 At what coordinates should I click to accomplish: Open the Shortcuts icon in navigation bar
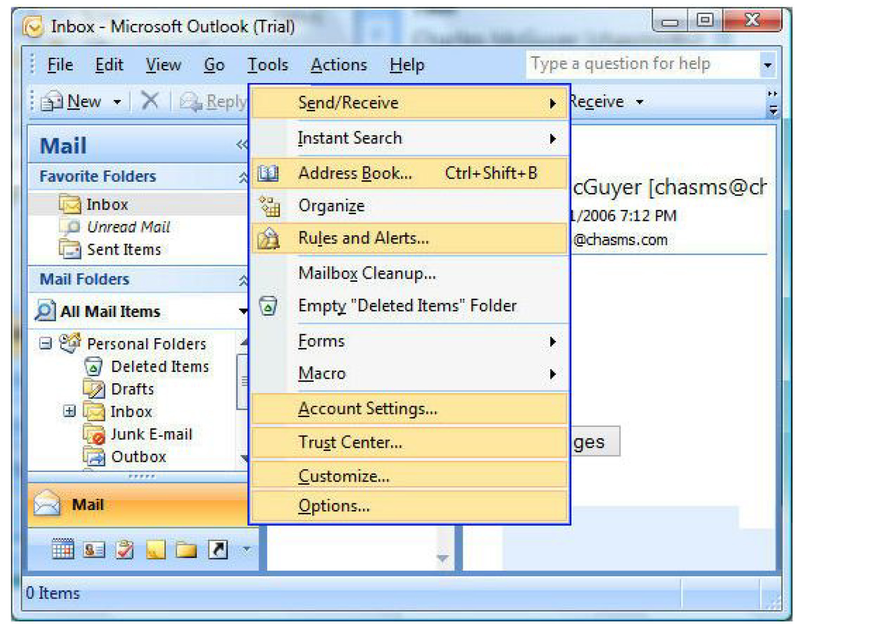coord(218,549)
